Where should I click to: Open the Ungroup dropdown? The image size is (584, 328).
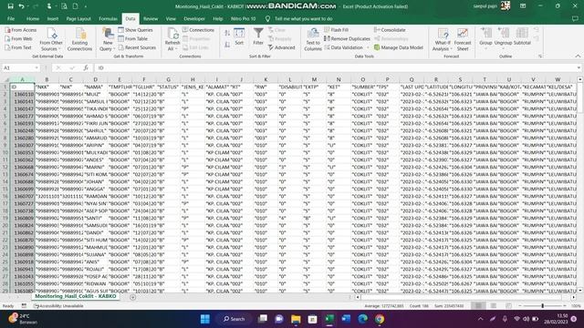click(503, 48)
